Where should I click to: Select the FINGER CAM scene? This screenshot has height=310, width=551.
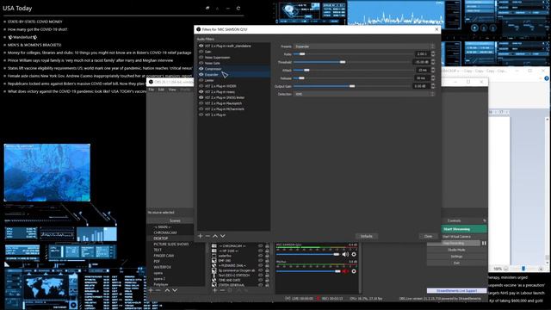[164, 256]
